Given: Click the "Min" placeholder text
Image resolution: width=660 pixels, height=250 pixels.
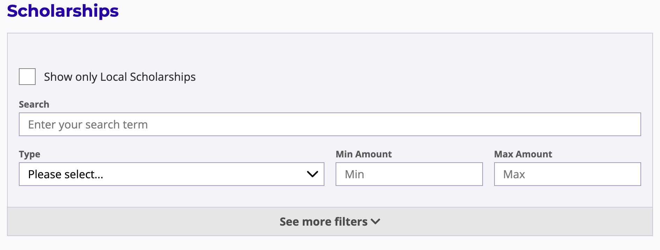Looking at the screenshot, I should pyautogui.click(x=354, y=174).
